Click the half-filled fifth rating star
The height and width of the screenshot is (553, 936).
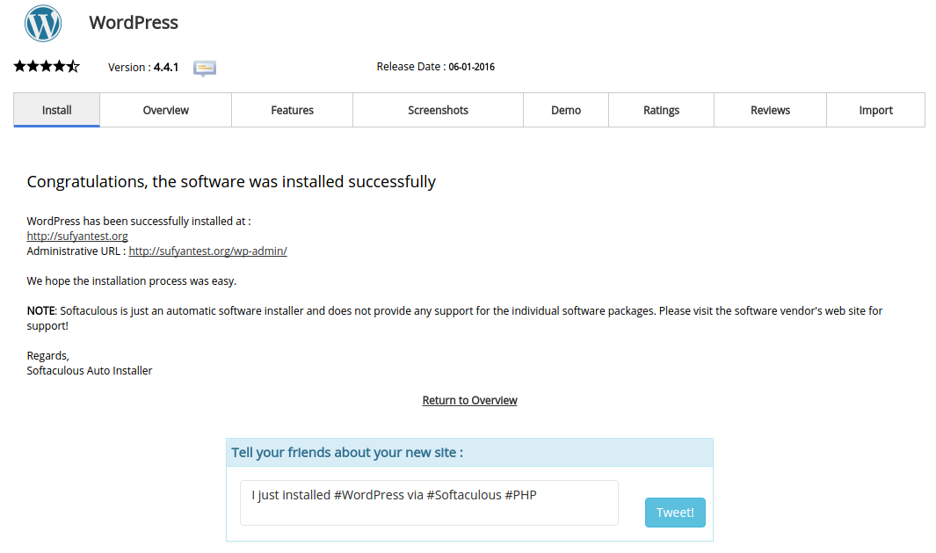[x=72, y=66]
